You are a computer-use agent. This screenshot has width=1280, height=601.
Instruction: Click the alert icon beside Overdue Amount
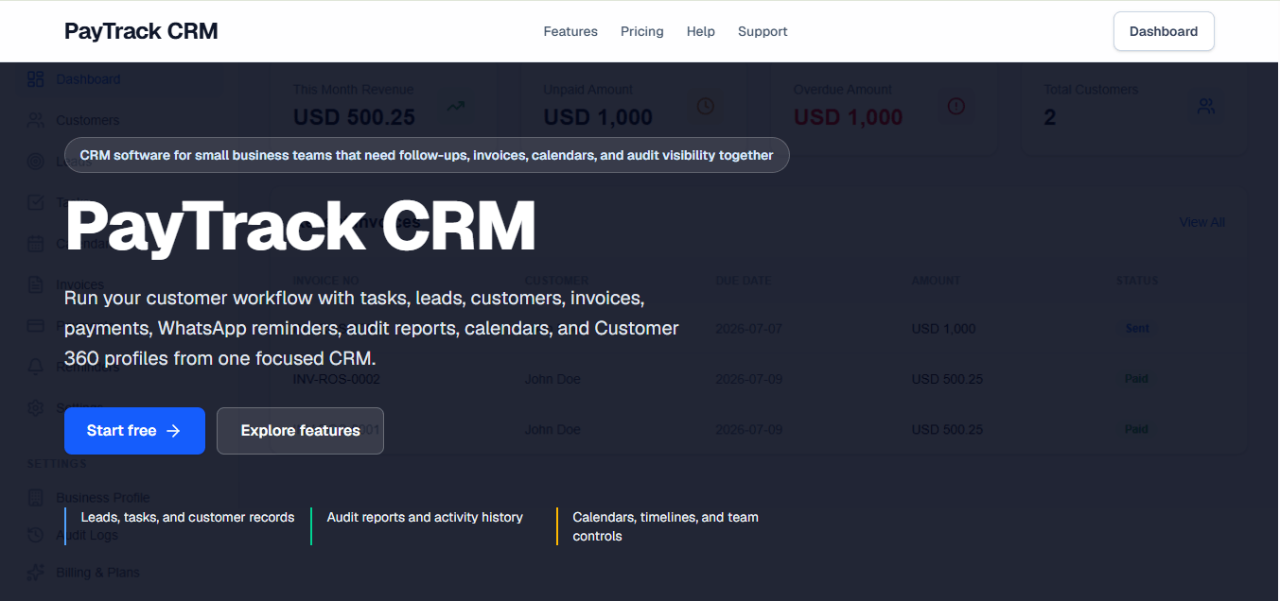point(956,106)
